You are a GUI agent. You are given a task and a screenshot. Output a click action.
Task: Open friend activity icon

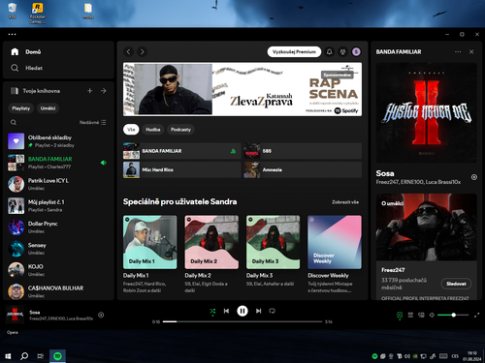pos(342,51)
